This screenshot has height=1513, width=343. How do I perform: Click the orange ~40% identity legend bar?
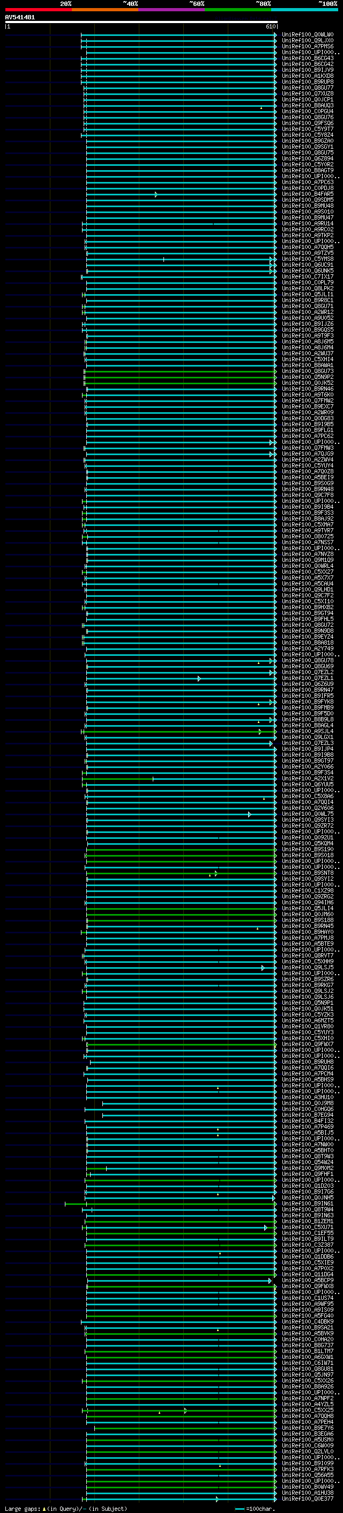[105, 10]
